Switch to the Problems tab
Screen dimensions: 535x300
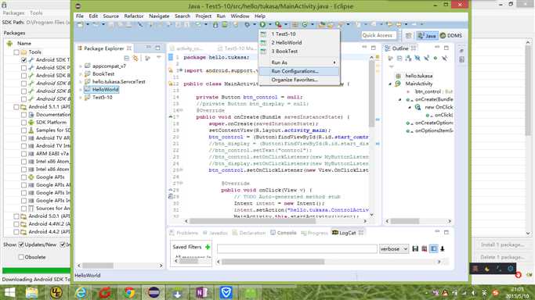[184, 233]
